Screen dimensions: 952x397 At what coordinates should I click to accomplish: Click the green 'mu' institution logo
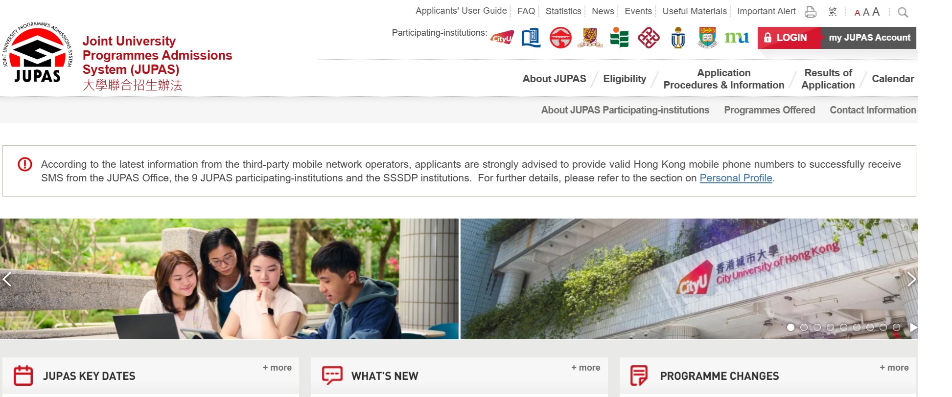click(x=737, y=38)
